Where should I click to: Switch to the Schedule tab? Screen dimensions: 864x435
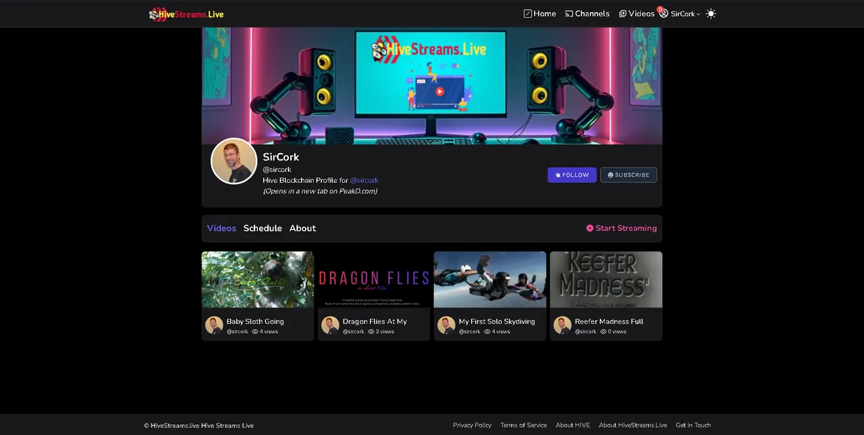click(263, 228)
